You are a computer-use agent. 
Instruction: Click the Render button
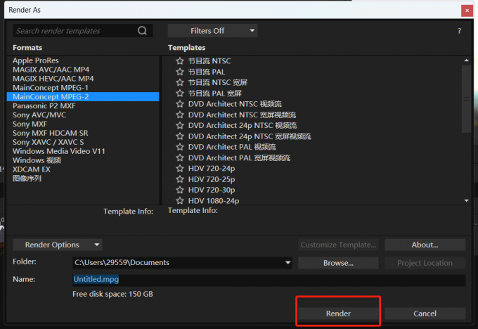[338, 314]
